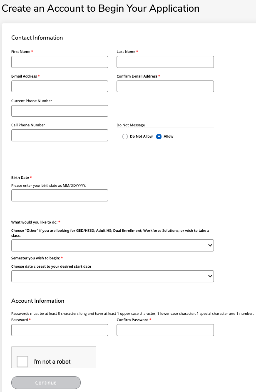Image resolution: width=256 pixels, height=392 pixels.
Task: Click the Allow label text
Action: point(169,136)
